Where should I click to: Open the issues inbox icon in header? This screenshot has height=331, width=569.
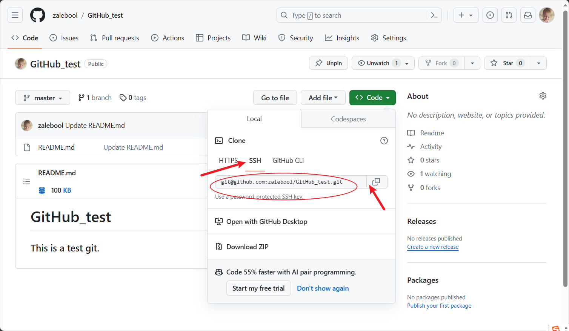(490, 15)
